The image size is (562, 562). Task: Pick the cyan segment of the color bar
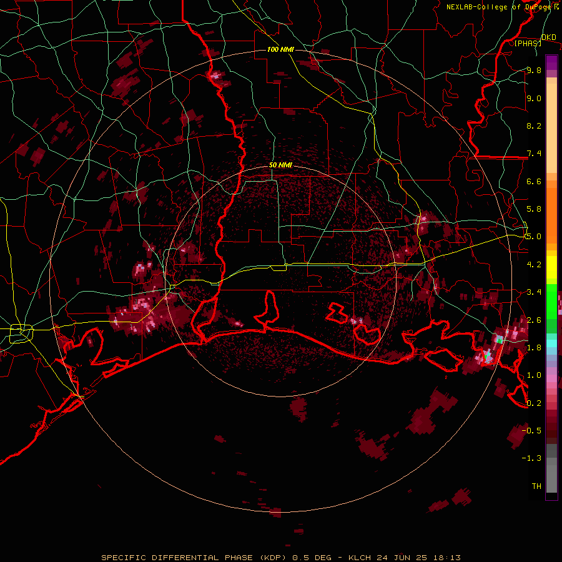click(551, 343)
